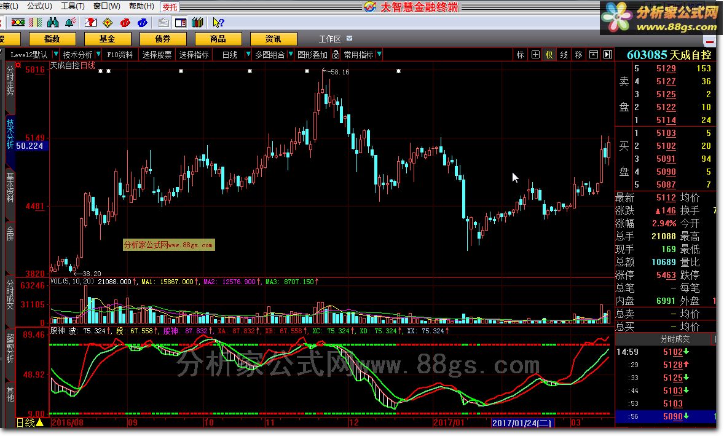Open the 常用指标 dropdown arrow
This screenshot has width=724, height=436.
click(379, 55)
